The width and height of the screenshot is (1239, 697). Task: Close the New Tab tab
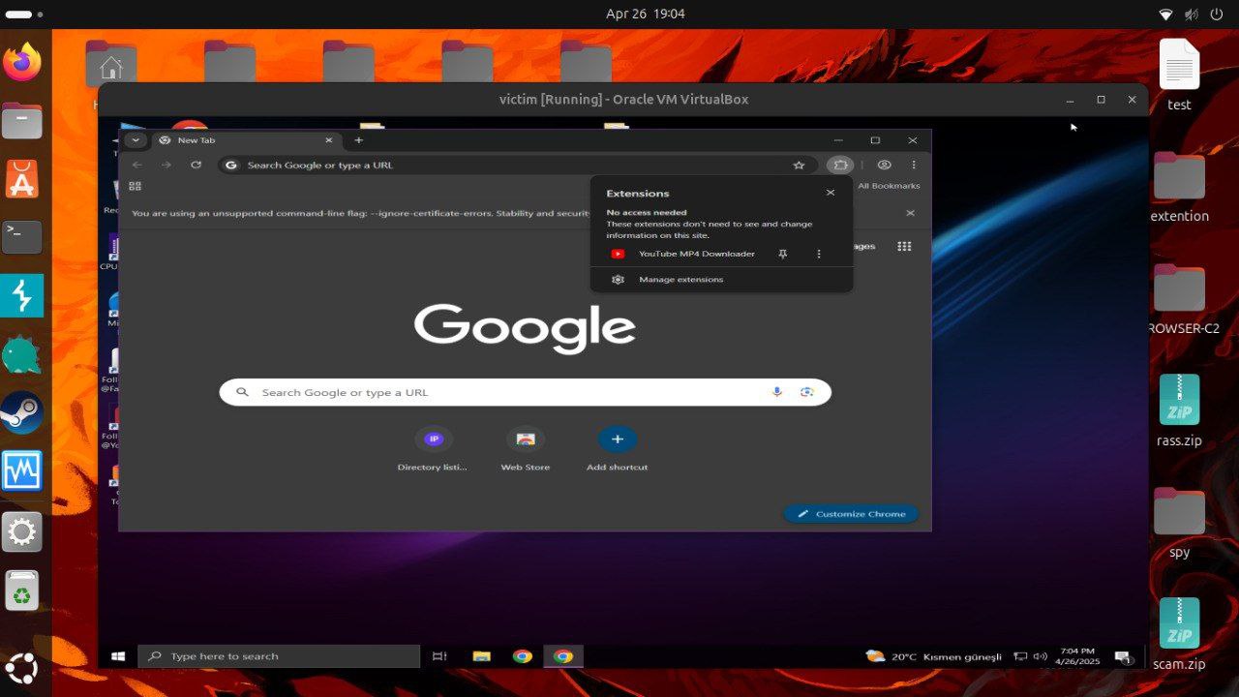328,140
